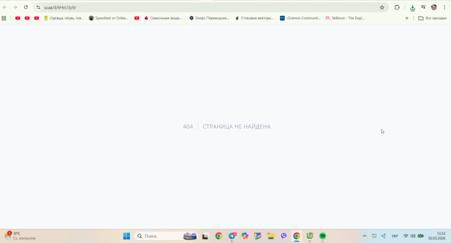Bookmark this page with the star
Viewport: 451px width, 243px height.
click(x=382, y=8)
